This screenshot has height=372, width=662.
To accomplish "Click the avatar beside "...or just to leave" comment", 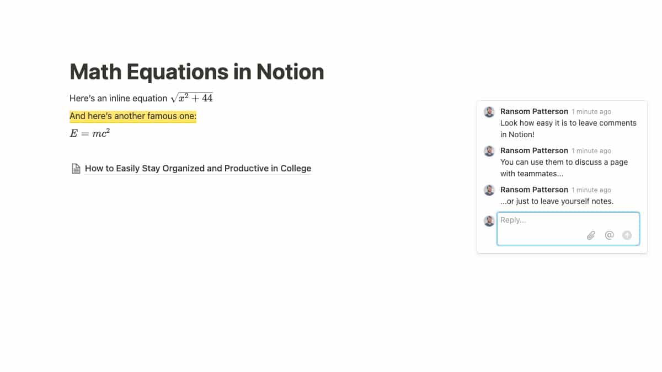I will coord(489,190).
